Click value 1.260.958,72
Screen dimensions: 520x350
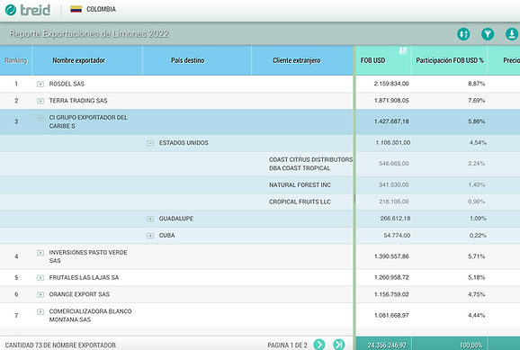391,277
